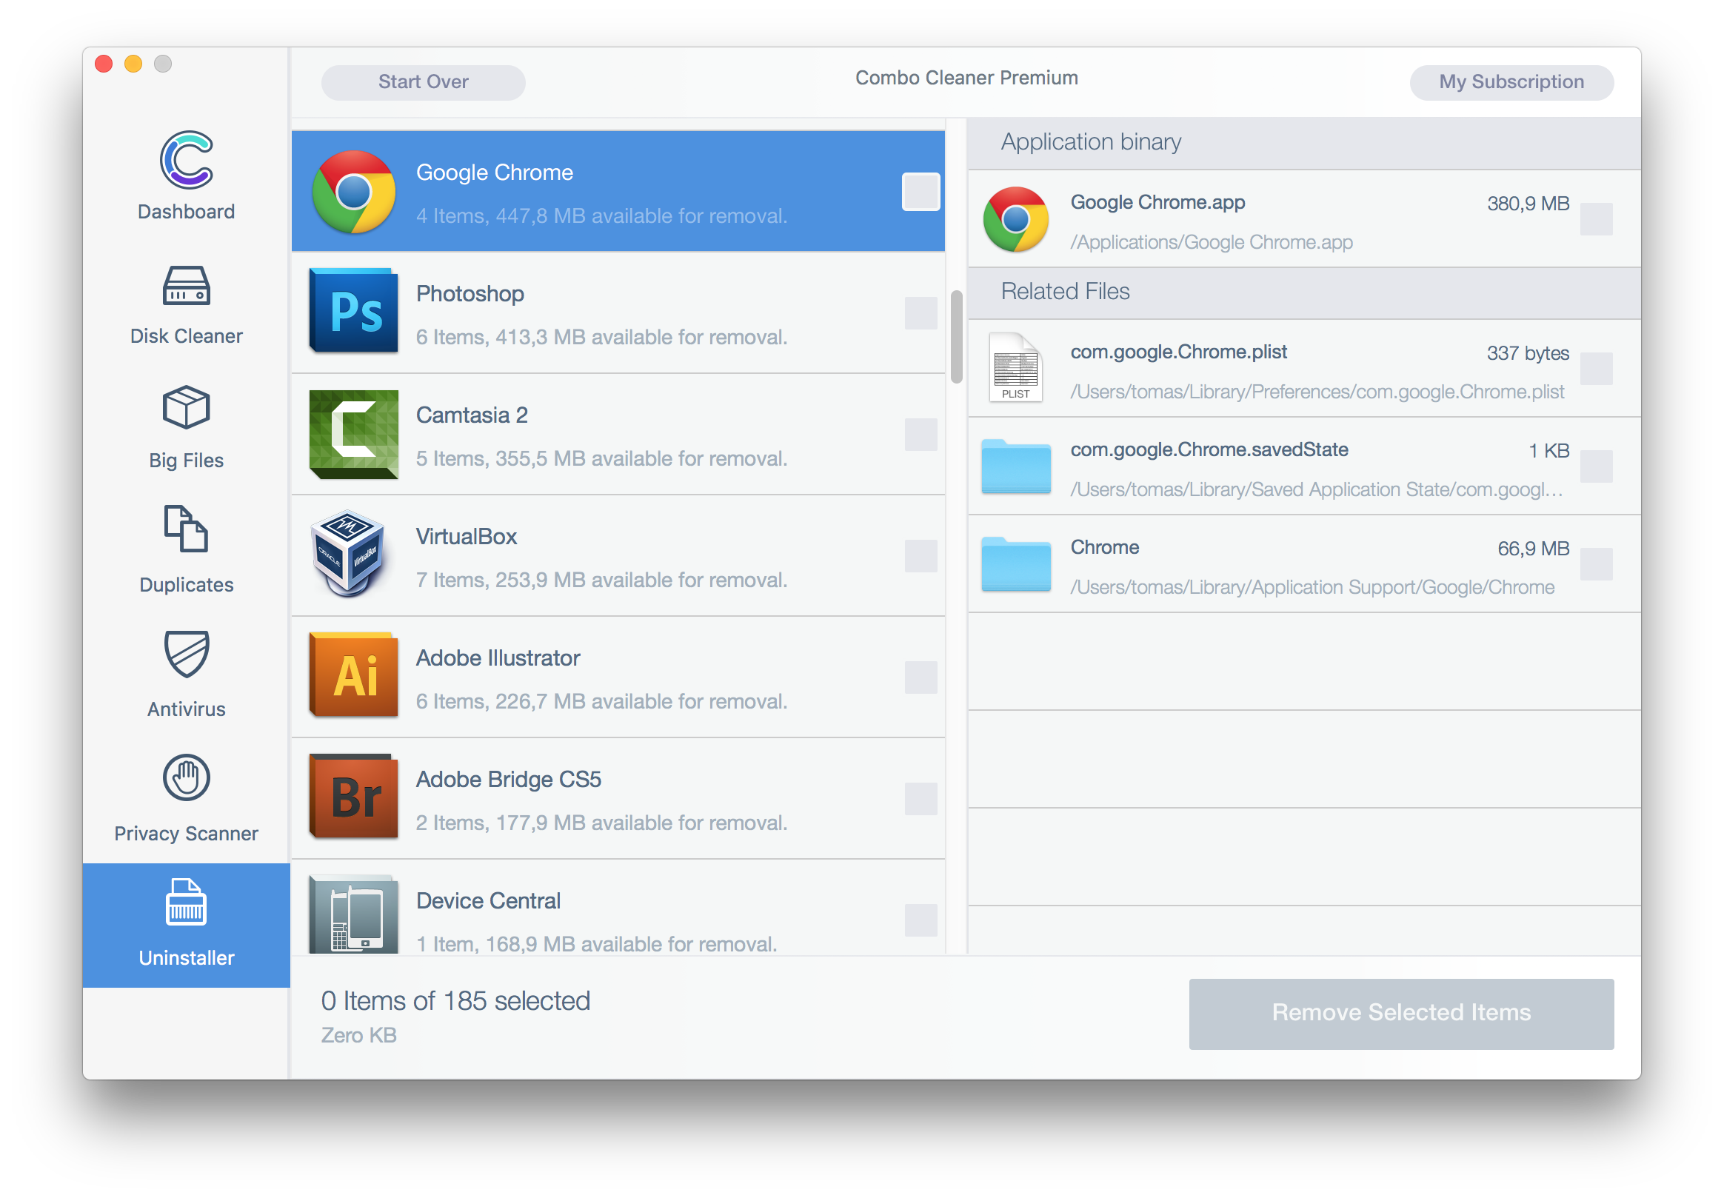
Task: Select the VirtualBox row title
Action: [x=466, y=536]
